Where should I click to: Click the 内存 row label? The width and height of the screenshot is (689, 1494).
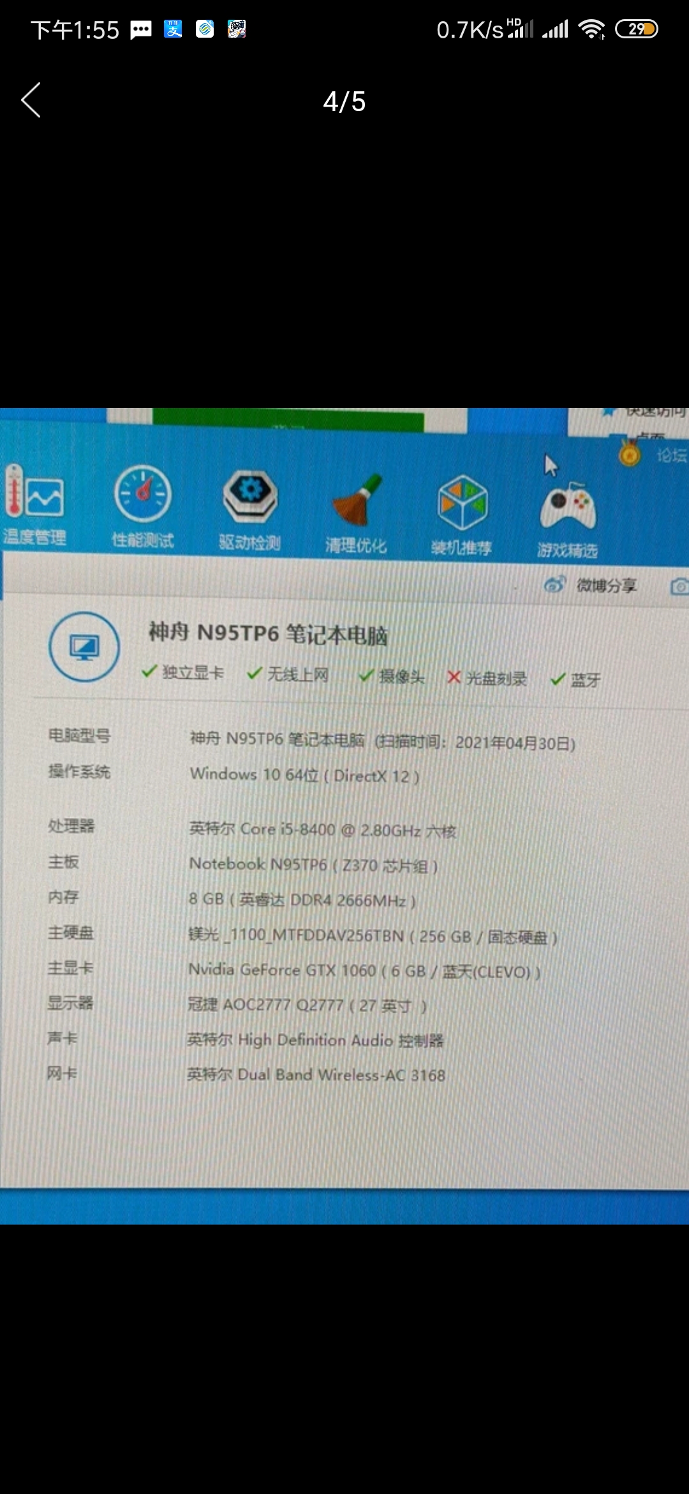pos(64,897)
